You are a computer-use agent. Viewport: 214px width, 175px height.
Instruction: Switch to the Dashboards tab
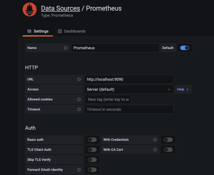coord(72,31)
